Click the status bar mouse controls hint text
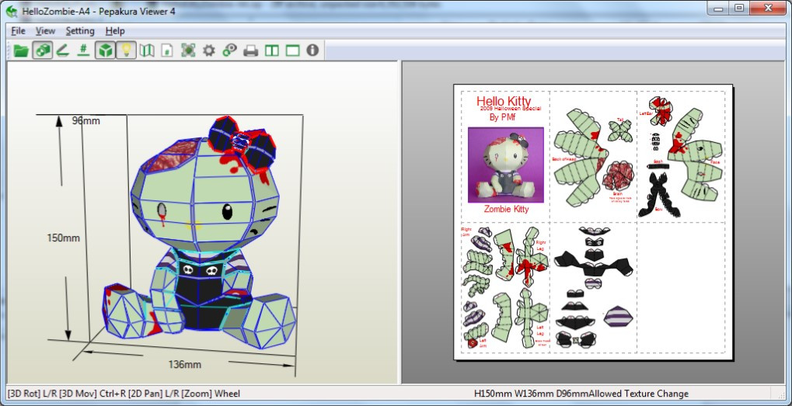Image resolution: width=792 pixels, height=406 pixels. click(x=124, y=394)
